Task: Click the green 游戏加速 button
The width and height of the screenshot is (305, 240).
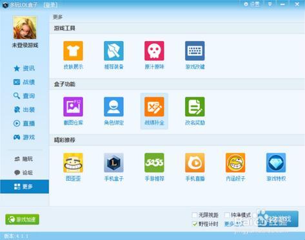Action: (x=22, y=219)
